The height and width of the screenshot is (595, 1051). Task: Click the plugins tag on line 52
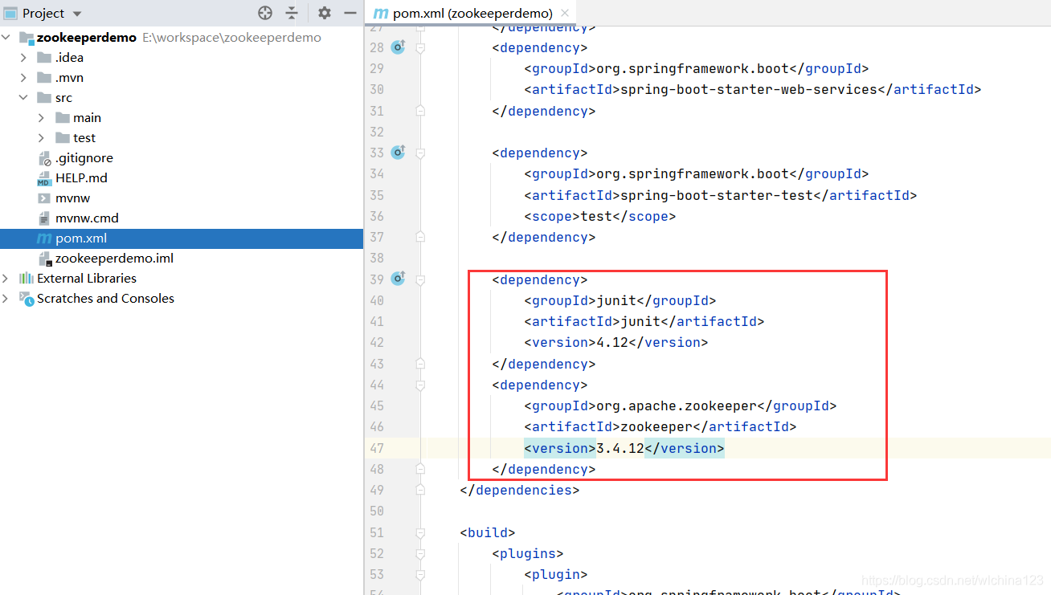coord(527,553)
